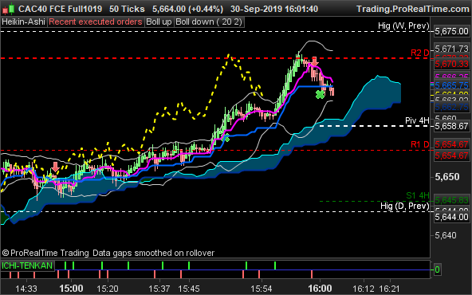
Task: Click the 5,644.00 price axis tag
Action: coord(451,217)
